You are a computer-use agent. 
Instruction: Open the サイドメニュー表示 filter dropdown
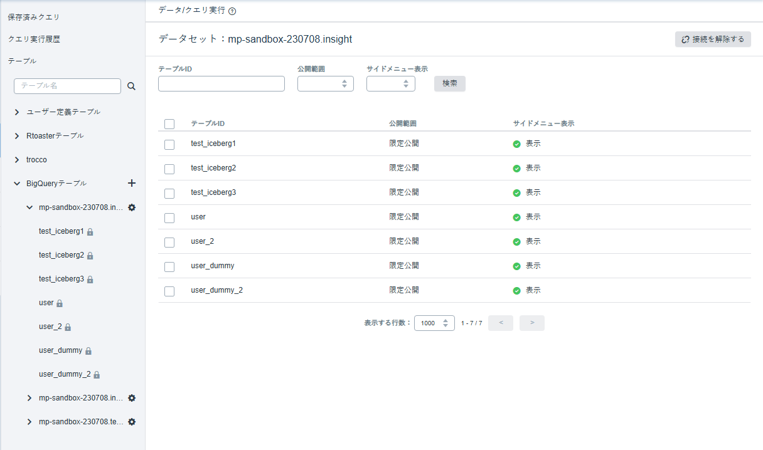[391, 84]
